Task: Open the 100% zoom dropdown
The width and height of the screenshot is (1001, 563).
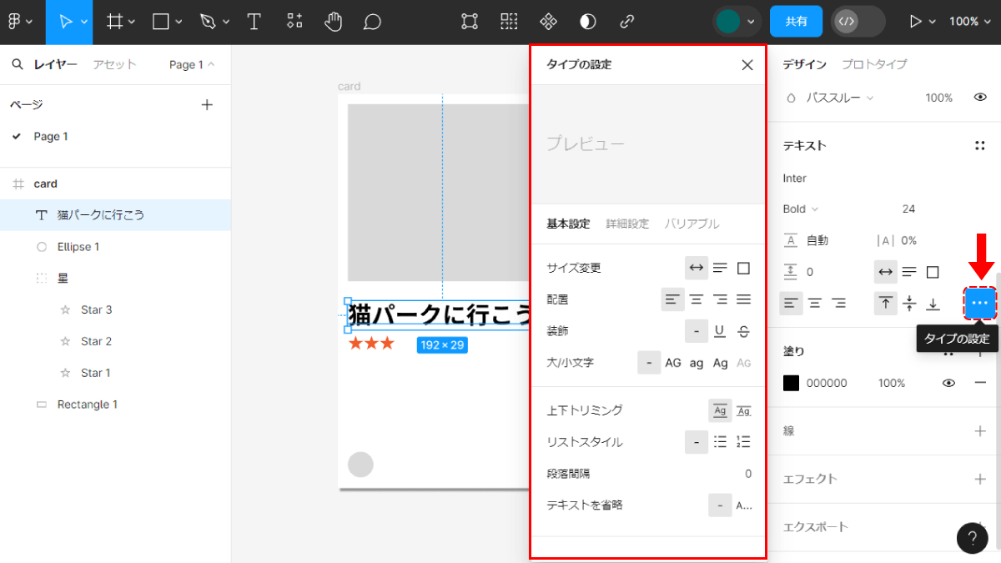Action: 968,22
